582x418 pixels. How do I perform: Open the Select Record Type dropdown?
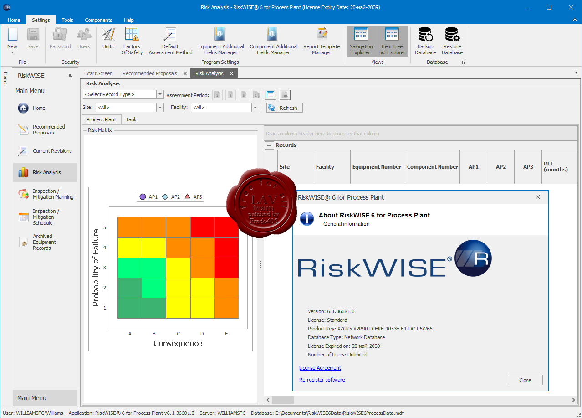tap(159, 94)
